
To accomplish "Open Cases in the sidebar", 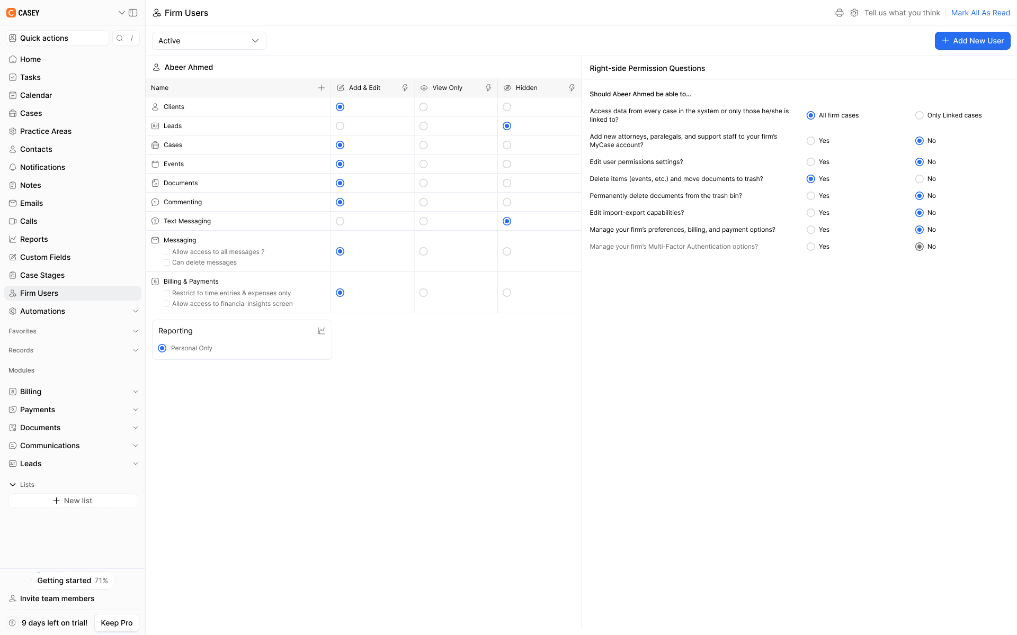I will [x=73, y=113].
